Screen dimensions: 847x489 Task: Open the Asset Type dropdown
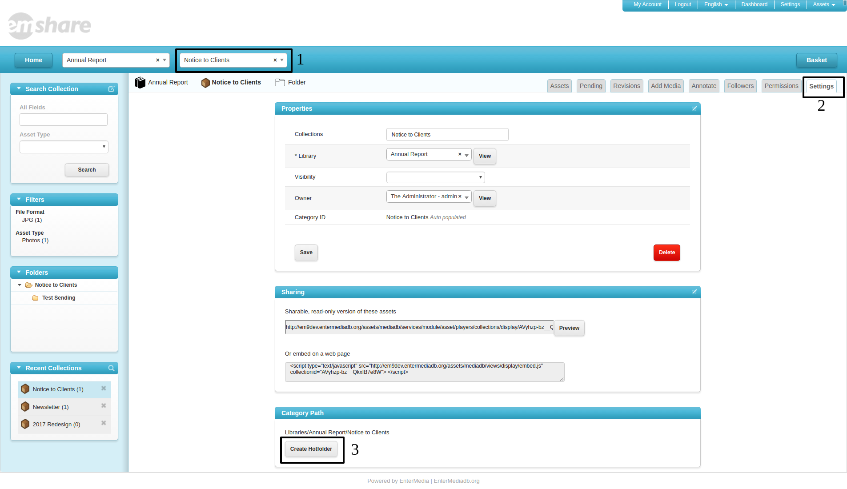64,147
